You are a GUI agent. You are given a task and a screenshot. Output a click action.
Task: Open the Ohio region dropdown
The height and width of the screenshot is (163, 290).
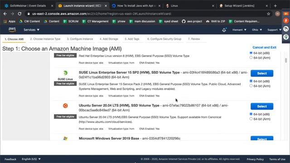tap(257, 30)
